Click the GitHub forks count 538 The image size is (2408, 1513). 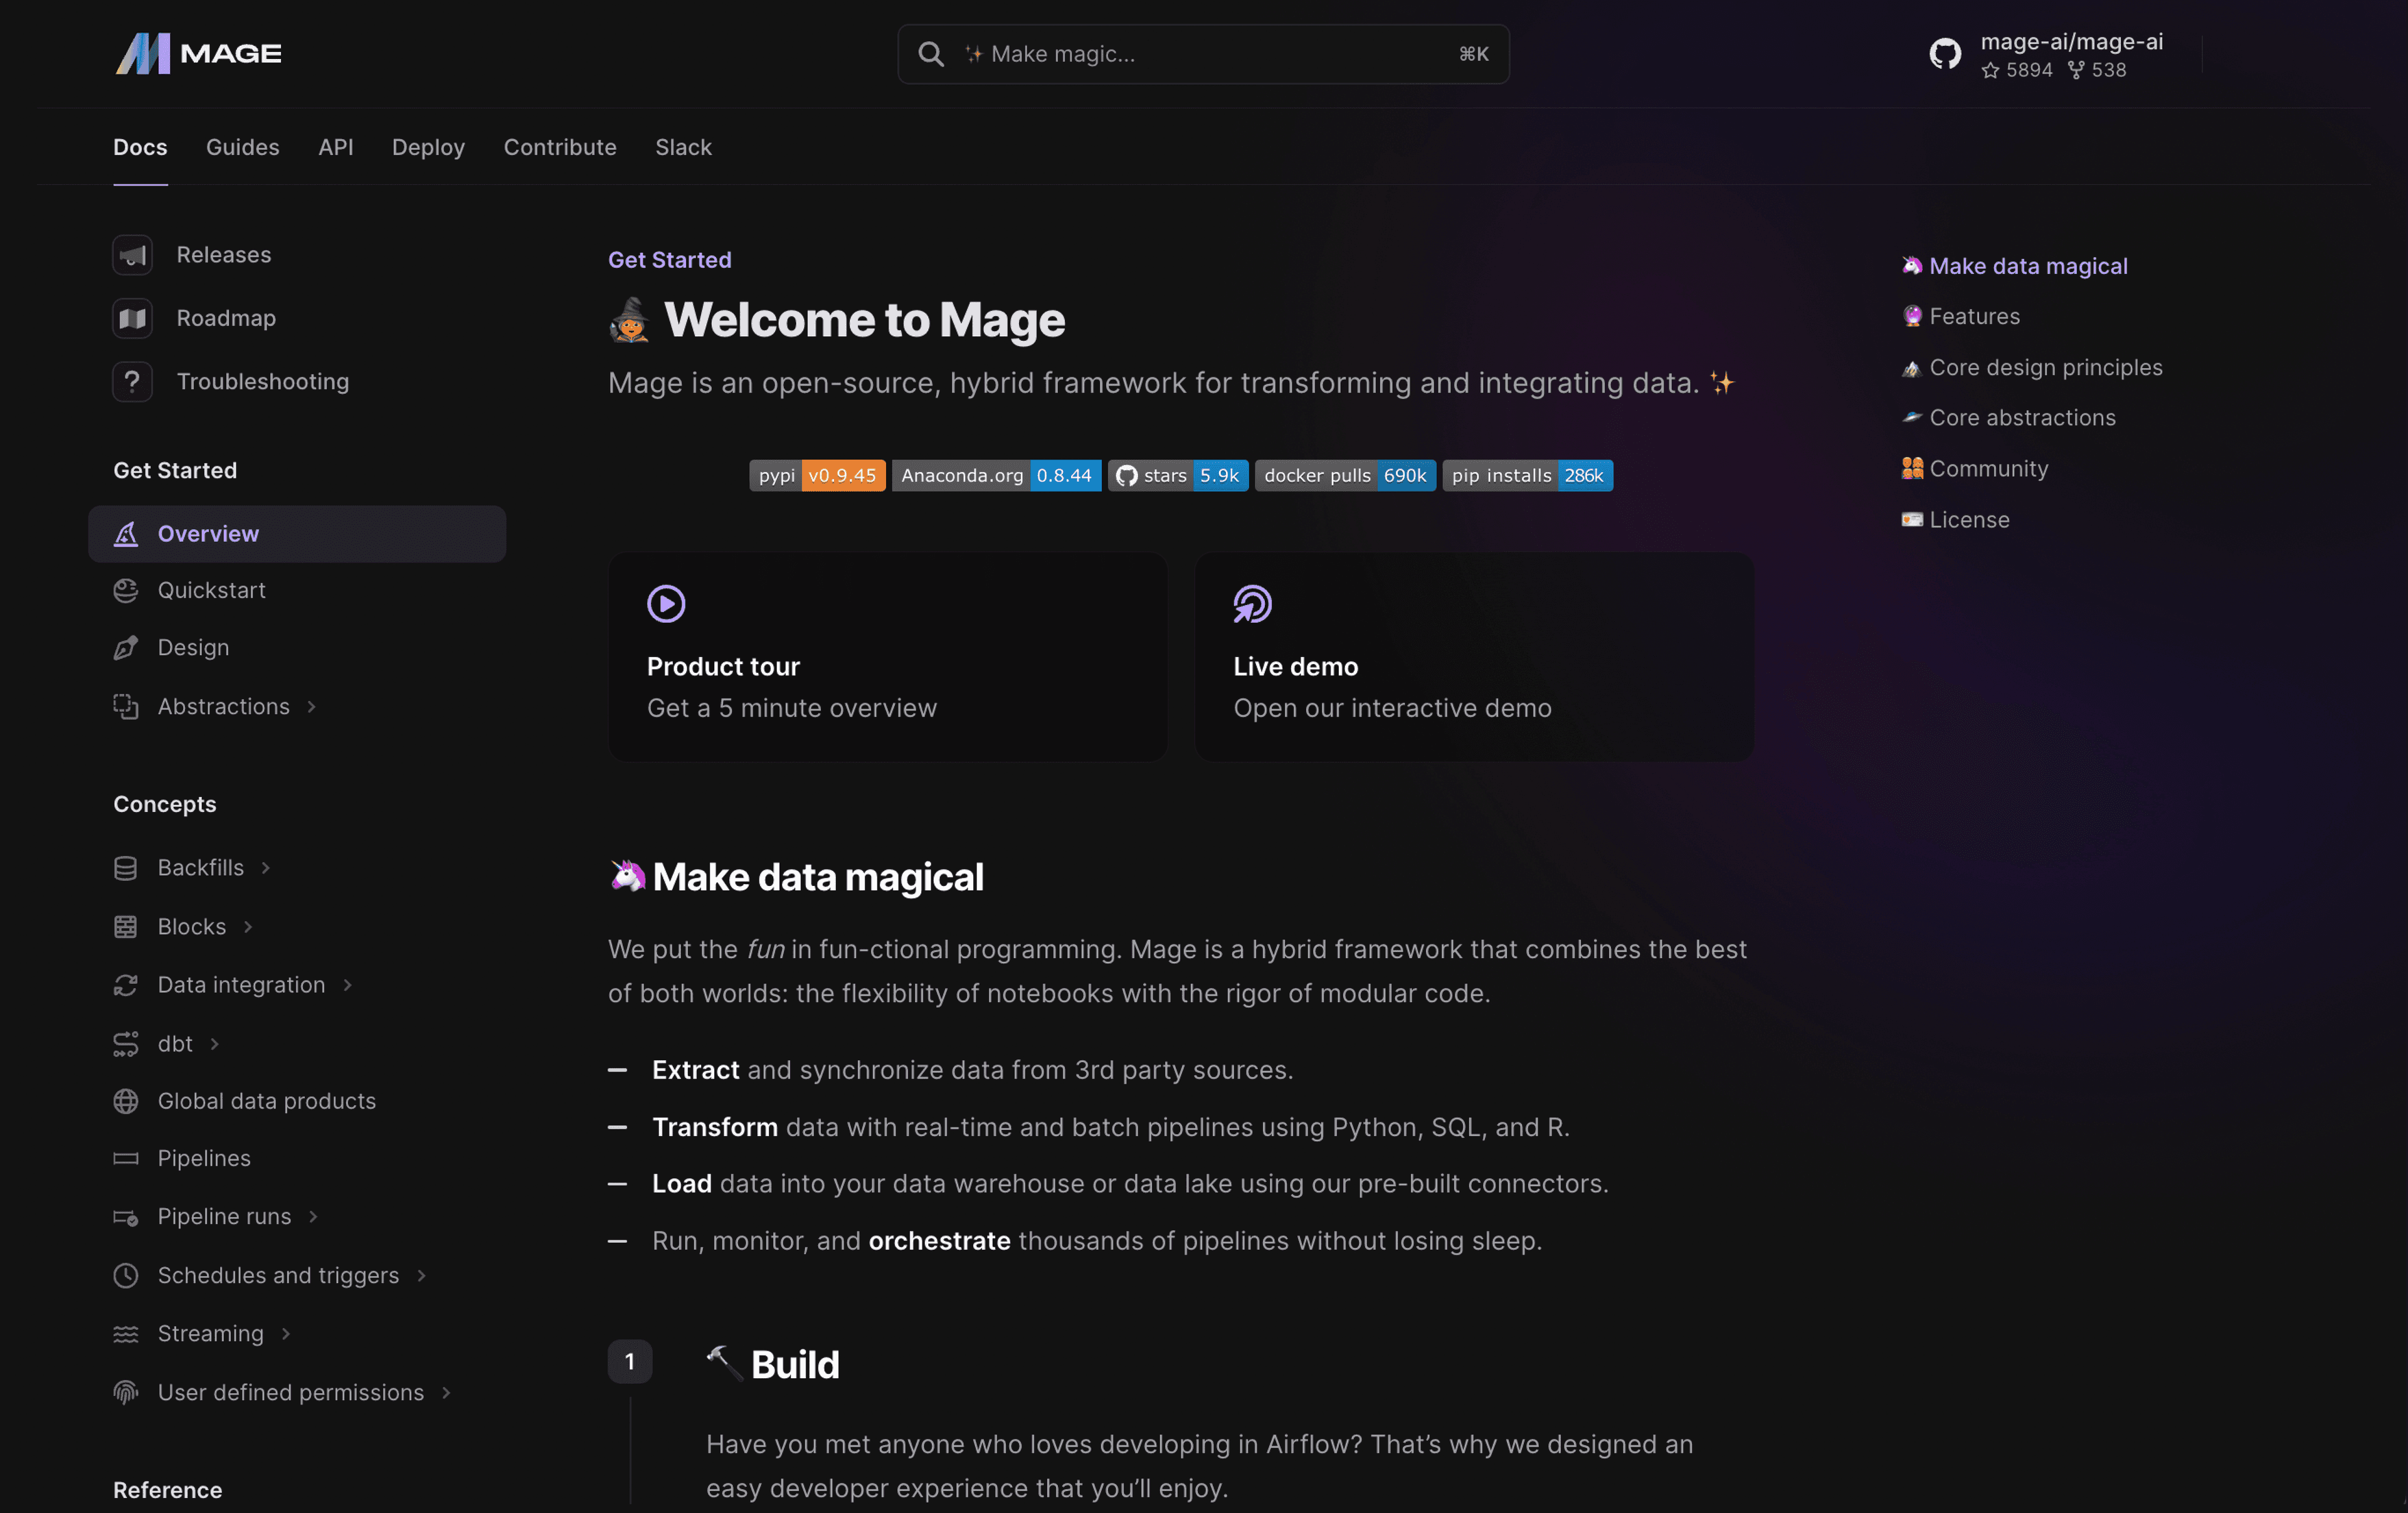(x=2096, y=70)
